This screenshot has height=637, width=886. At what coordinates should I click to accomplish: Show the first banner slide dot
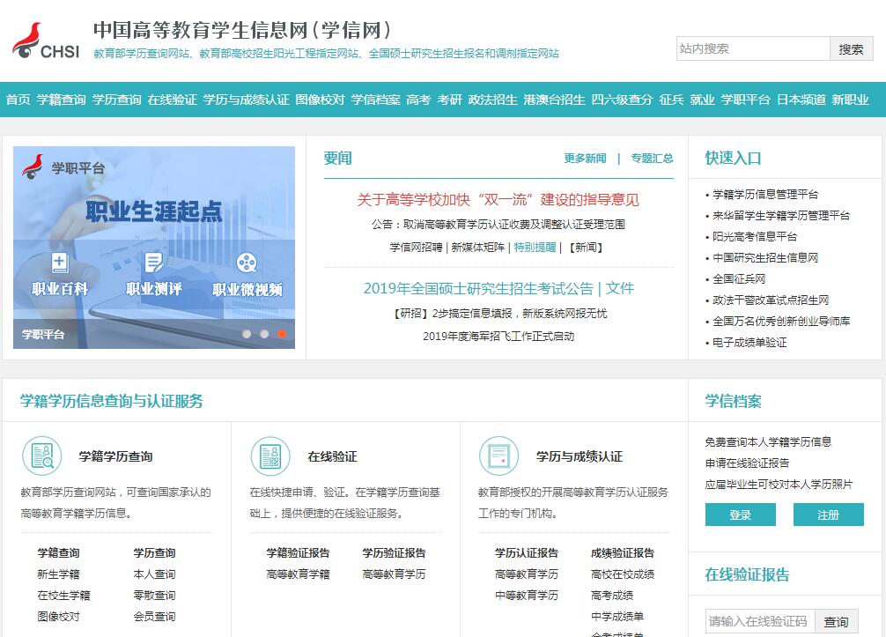[247, 334]
